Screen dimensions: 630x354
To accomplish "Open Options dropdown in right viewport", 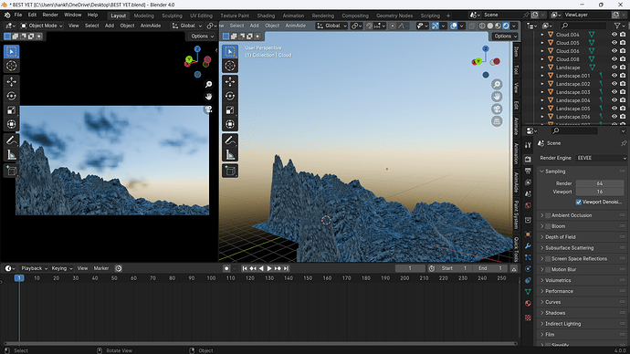I will [505, 36].
